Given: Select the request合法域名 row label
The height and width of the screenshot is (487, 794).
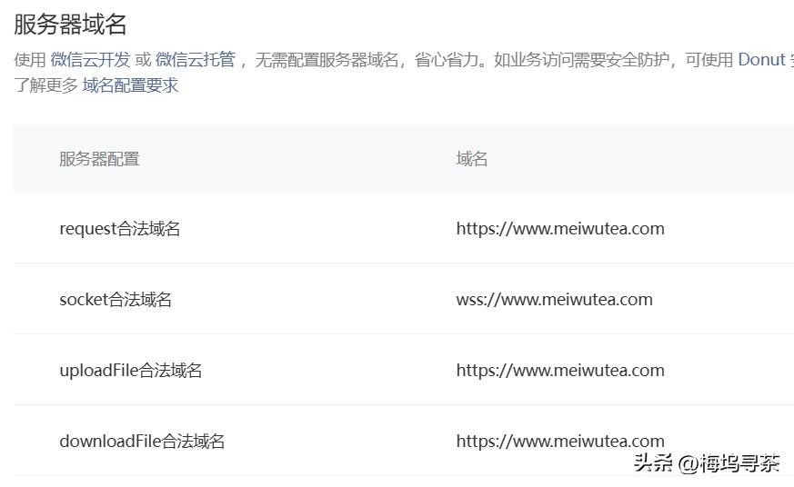Looking at the screenshot, I should coord(119,229).
